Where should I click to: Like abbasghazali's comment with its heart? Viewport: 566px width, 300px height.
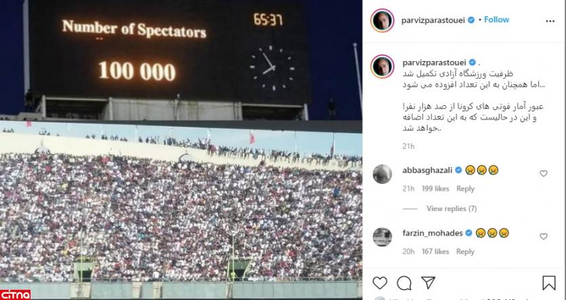coord(543,174)
